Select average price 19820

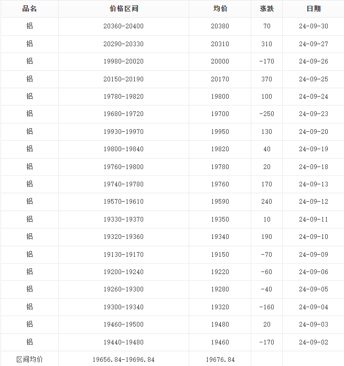coord(220,149)
